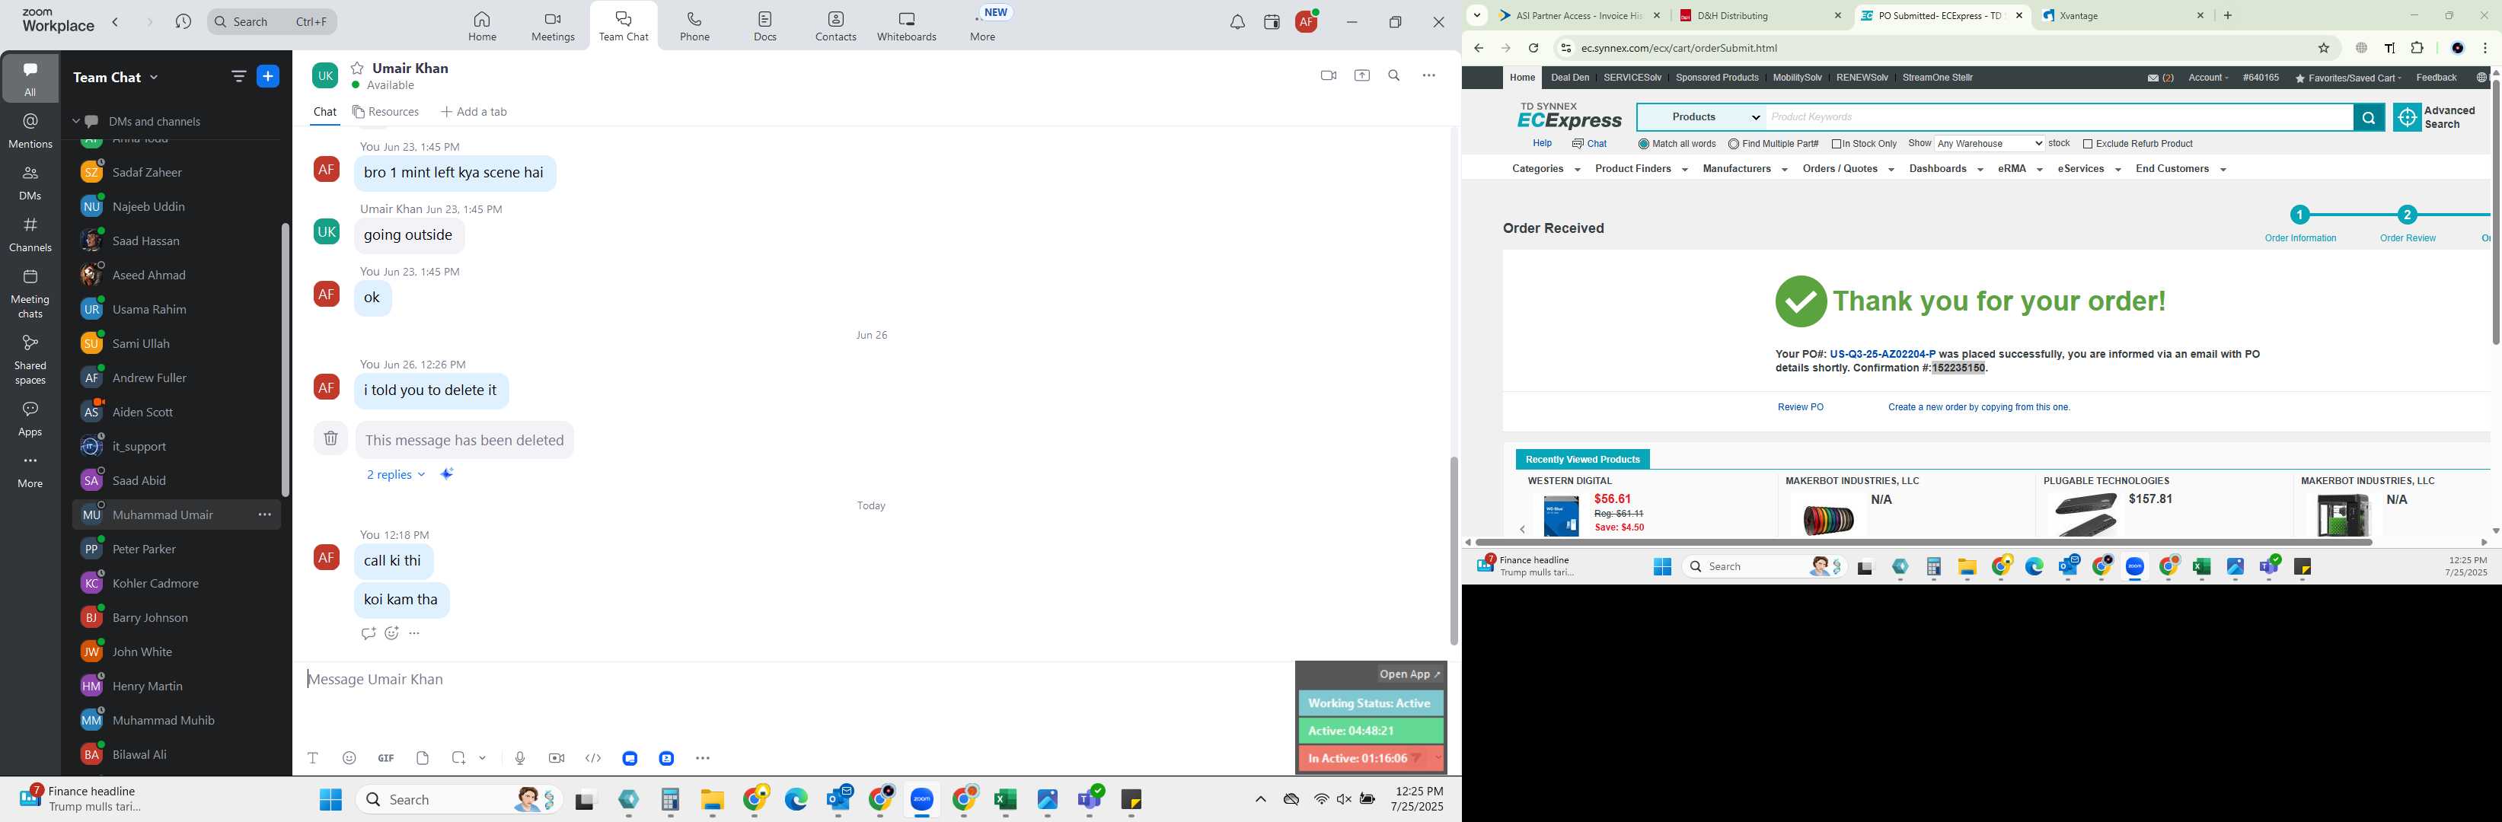Click the ECExpress horizontal page scrollbar
Screen dimensions: 2502x822
coord(1923,541)
